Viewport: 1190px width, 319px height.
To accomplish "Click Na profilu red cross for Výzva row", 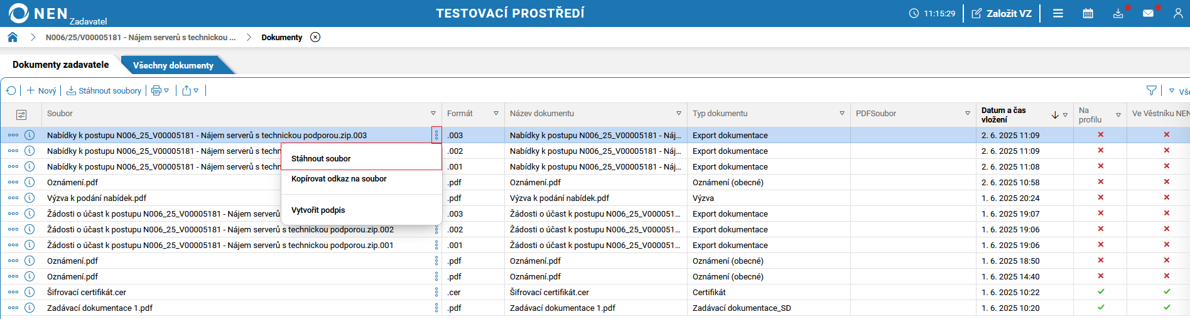I will 1101,197.
